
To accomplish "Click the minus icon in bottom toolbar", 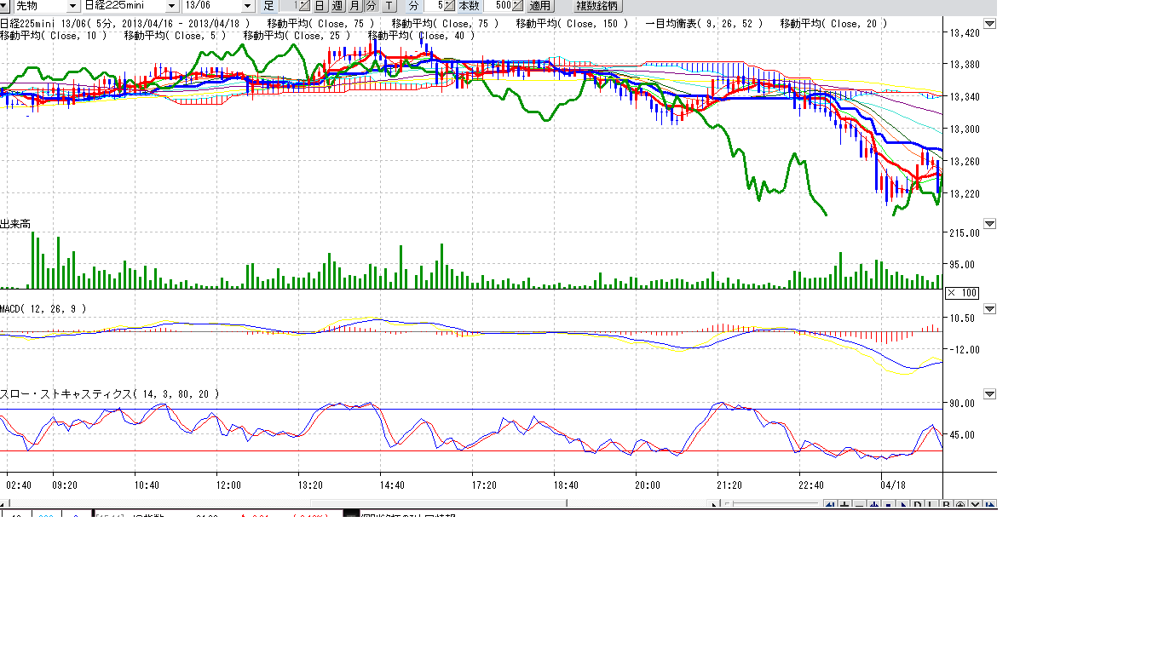I will 860,505.
